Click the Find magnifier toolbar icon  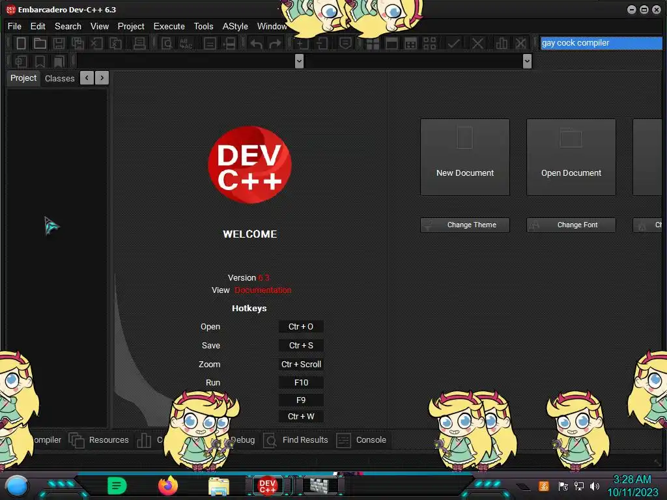[167, 44]
